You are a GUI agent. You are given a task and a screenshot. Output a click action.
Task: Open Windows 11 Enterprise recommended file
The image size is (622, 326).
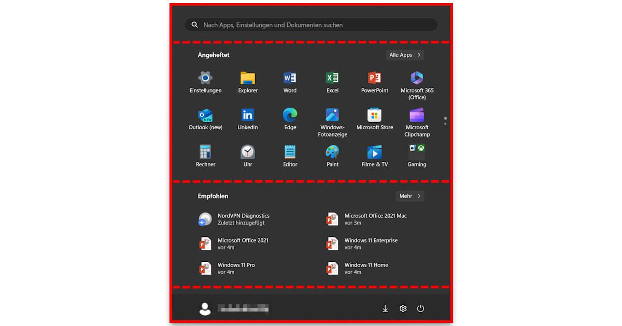tap(371, 244)
